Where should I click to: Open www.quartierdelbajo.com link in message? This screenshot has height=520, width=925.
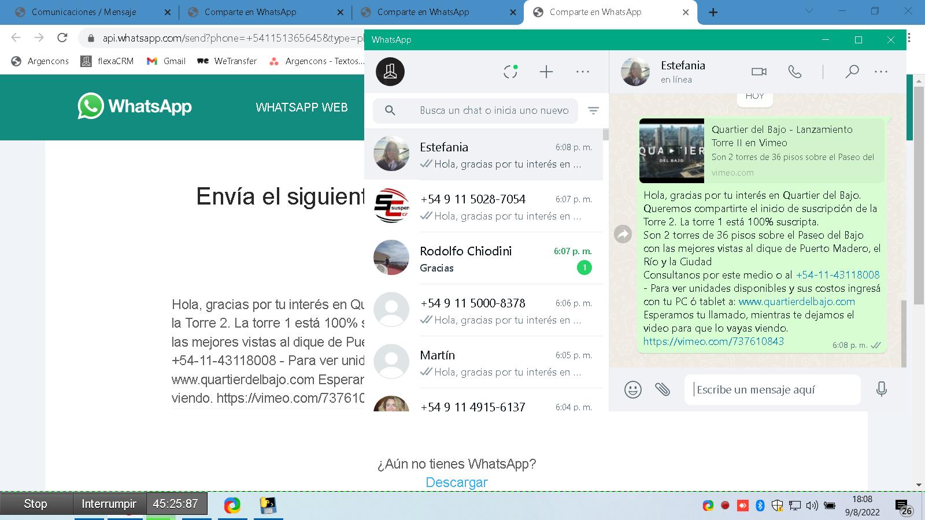[797, 302]
